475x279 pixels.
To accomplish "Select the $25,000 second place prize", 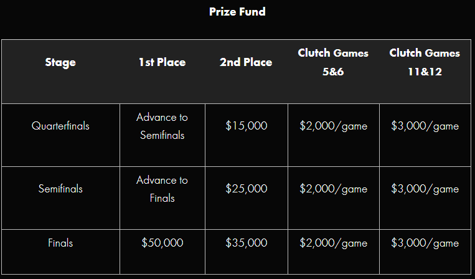I will click(x=246, y=189).
